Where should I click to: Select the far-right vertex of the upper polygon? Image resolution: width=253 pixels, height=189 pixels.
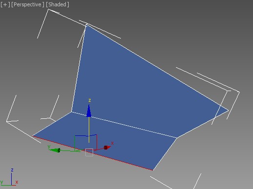[228, 111]
